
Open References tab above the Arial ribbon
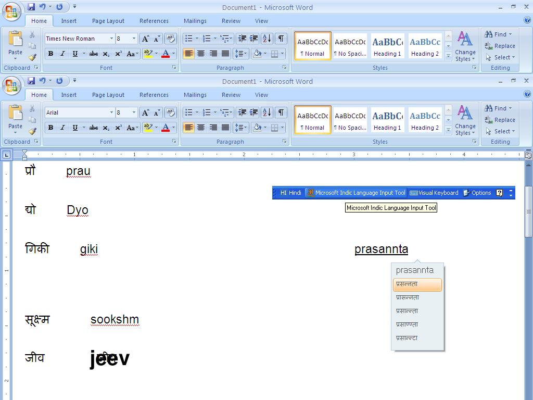pyautogui.click(x=154, y=95)
